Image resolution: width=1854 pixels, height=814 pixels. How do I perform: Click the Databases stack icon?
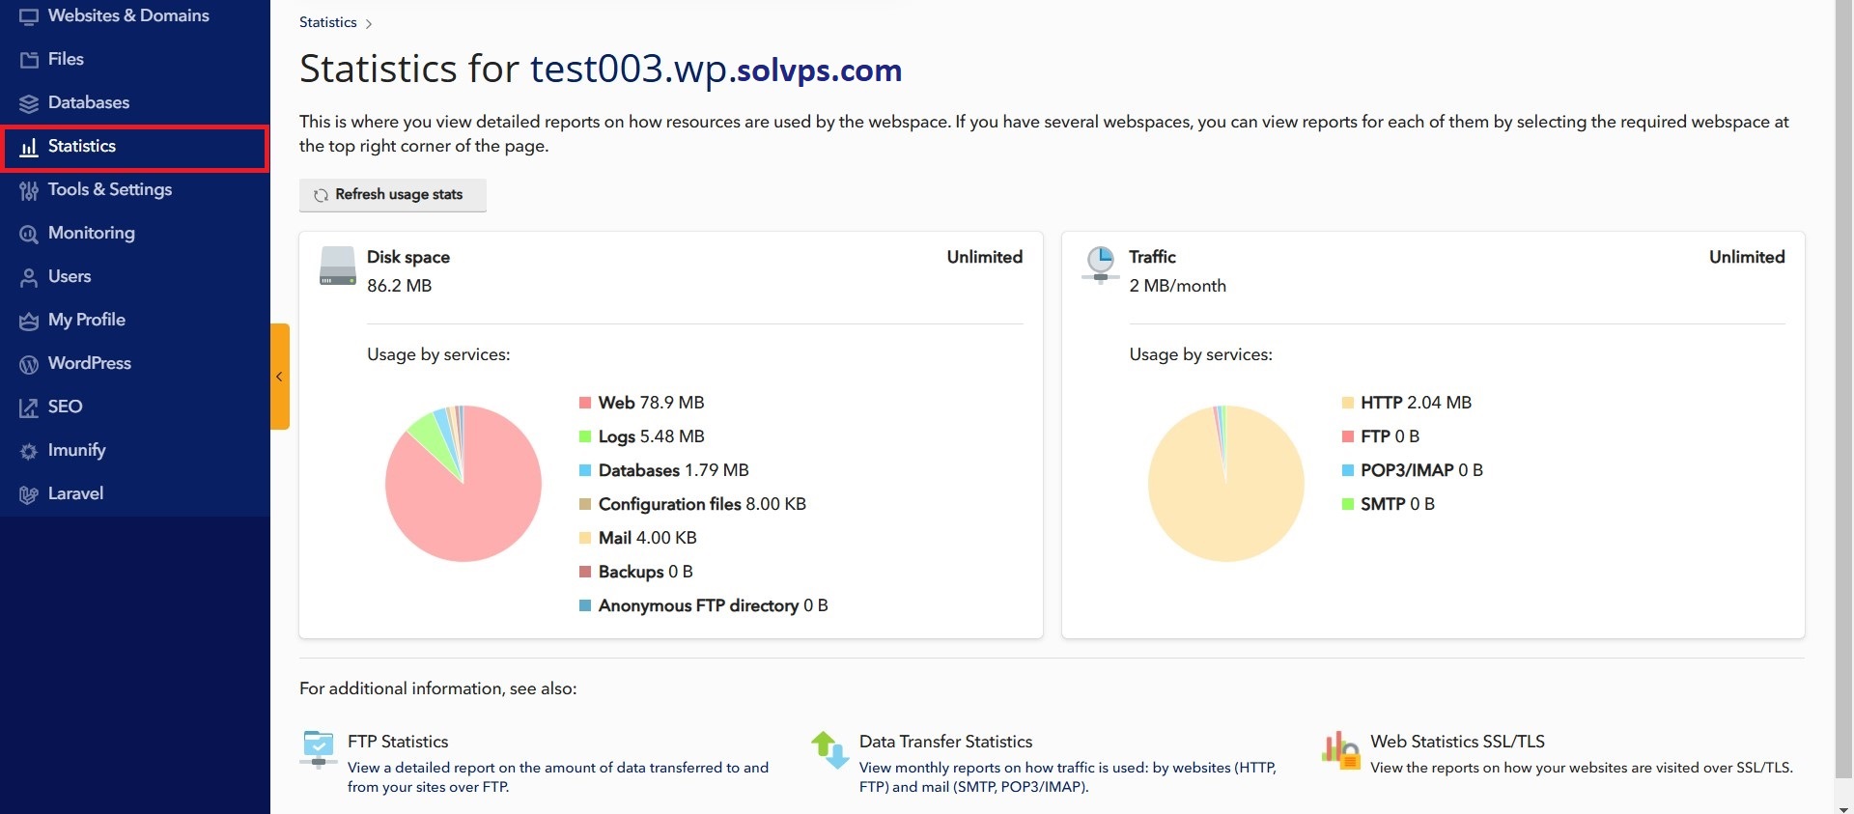tap(29, 103)
